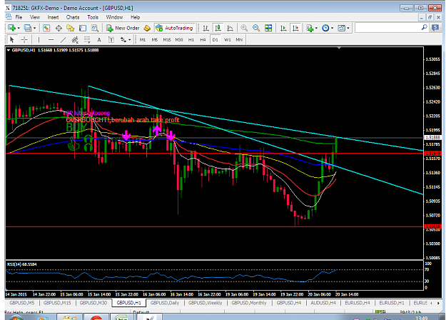Expand the Periods dropdown arrow

click(333, 28)
